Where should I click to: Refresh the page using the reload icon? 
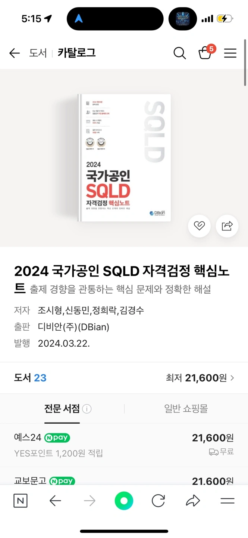158,501
